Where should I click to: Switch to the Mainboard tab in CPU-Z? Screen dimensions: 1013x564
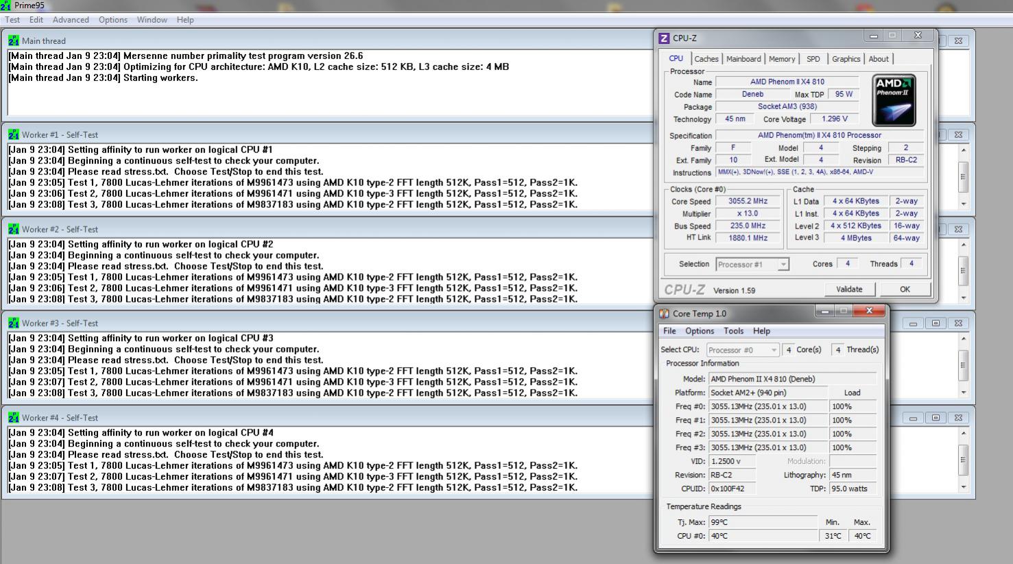[743, 59]
